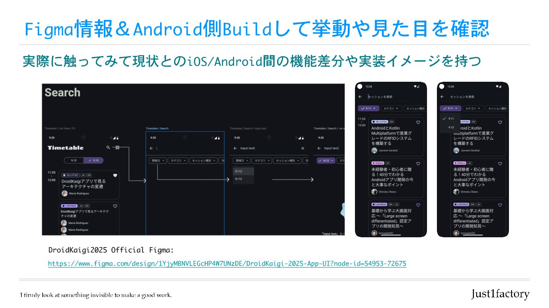Screen dimensions: 549x308
Task: Open 基礎から学ぶ大画面対応 session card in right phone
Action: [478, 218]
